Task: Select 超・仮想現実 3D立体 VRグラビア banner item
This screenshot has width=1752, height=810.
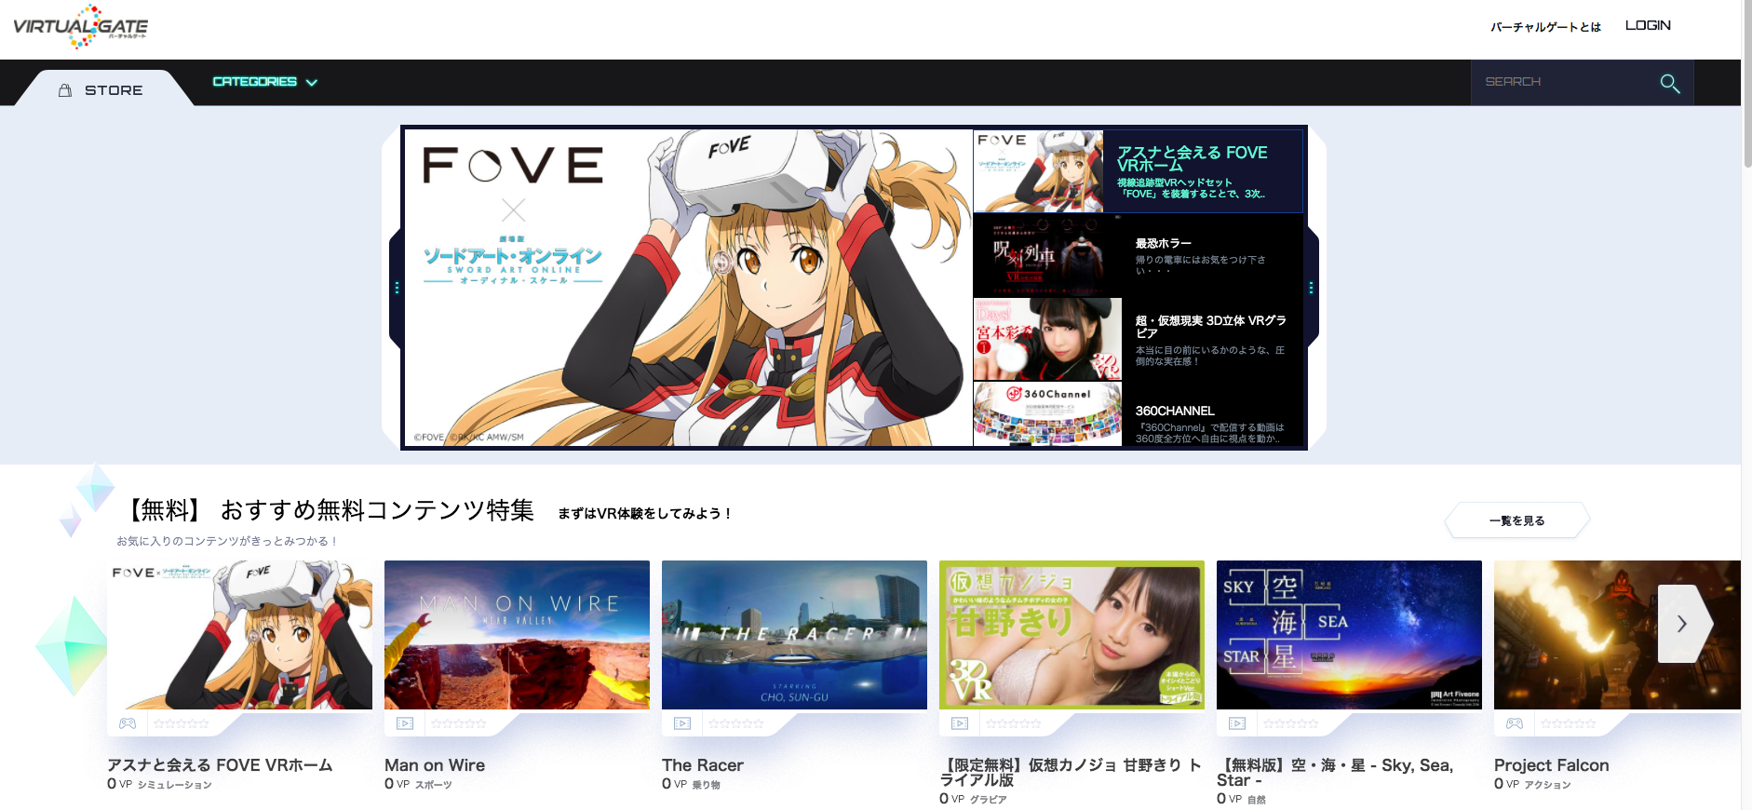Action: pyautogui.click(x=1138, y=340)
